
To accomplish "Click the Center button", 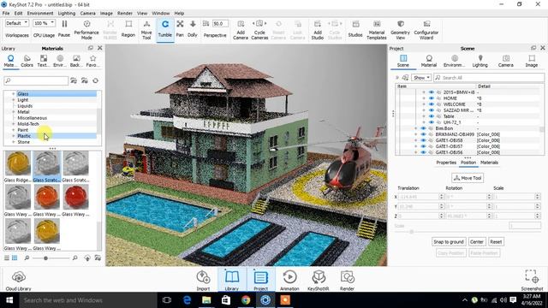I will pyautogui.click(x=476, y=241).
